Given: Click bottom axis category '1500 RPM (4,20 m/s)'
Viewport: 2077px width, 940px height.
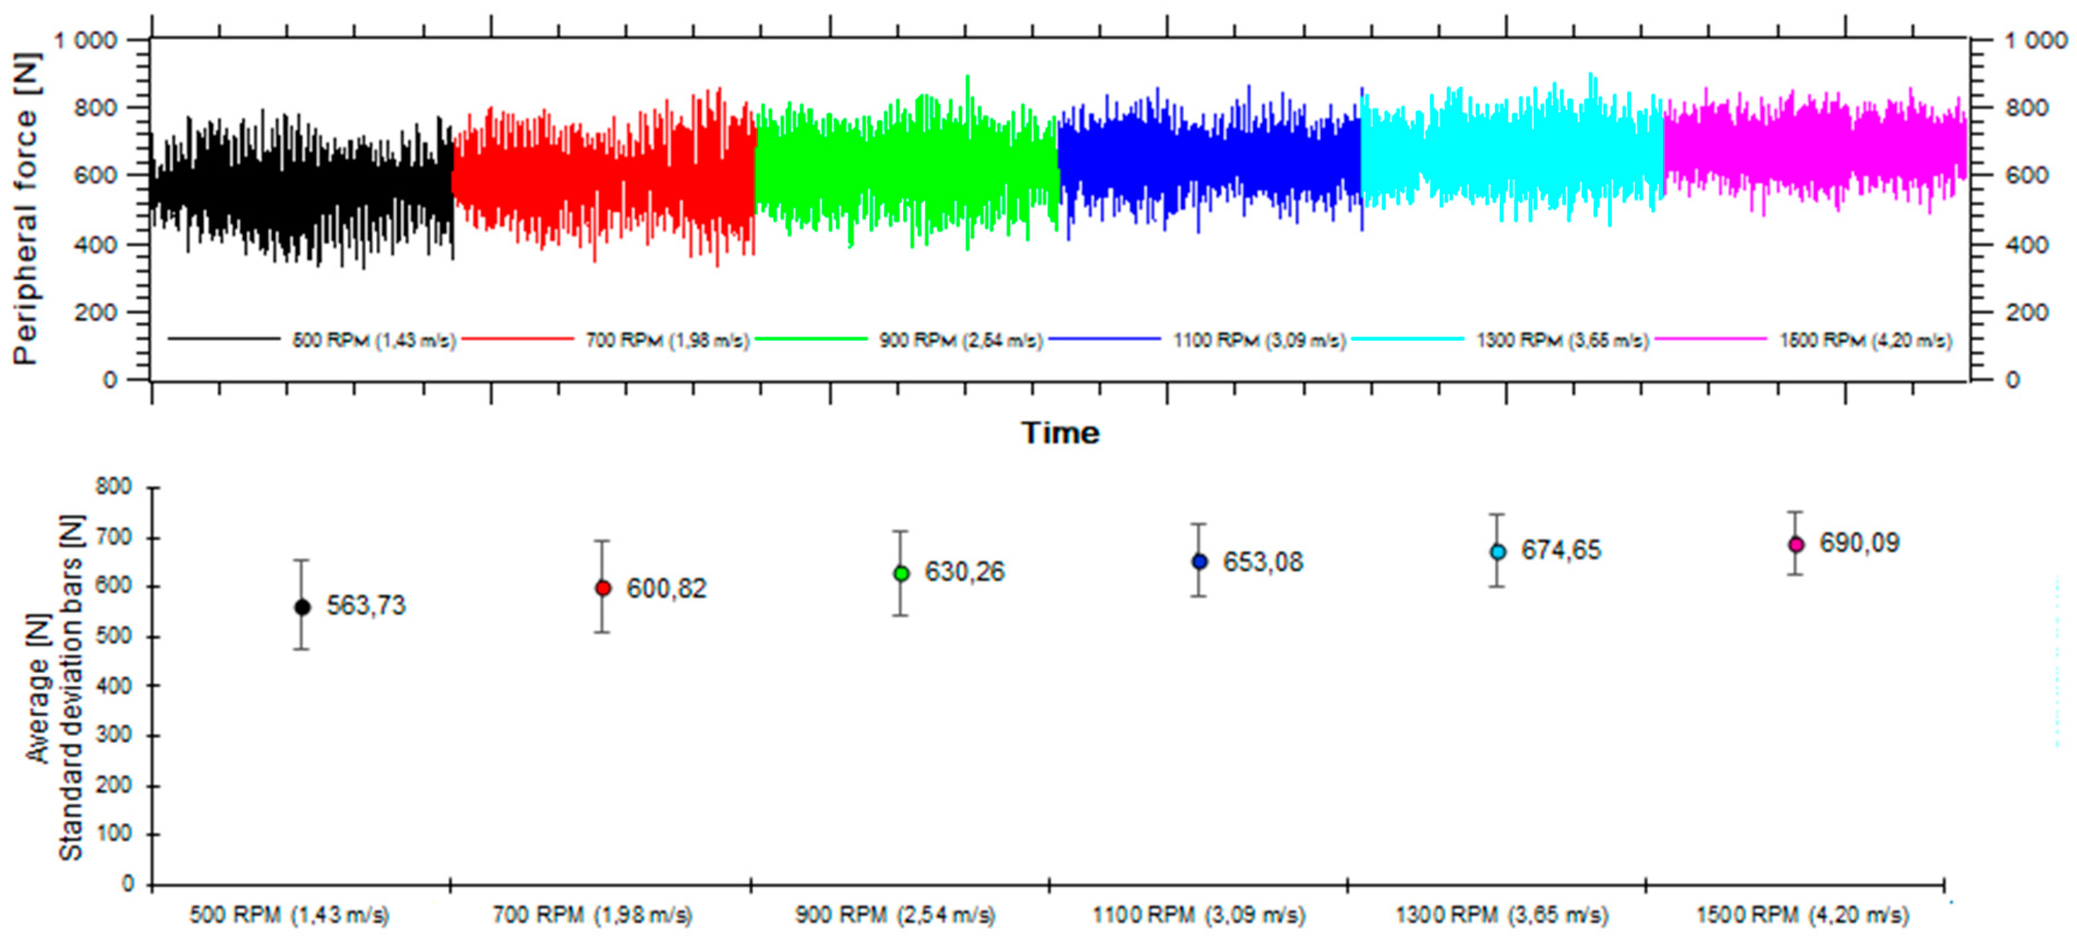Looking at the screenshot, I should coord(1803,915).
